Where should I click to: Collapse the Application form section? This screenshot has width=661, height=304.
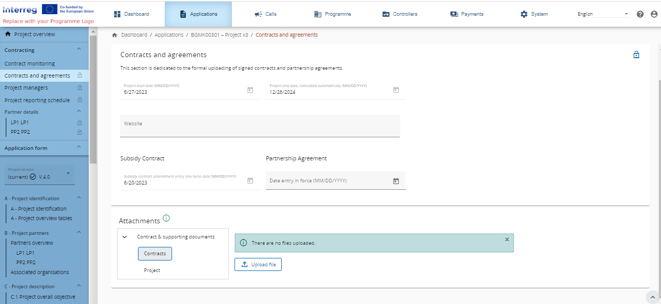point(79,148)
